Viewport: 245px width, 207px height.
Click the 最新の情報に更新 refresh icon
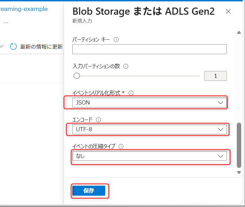[13, 47]
